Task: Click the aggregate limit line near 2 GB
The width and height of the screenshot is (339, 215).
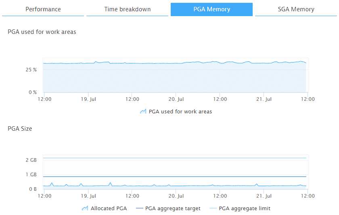Action: click(x=174, y=158)
